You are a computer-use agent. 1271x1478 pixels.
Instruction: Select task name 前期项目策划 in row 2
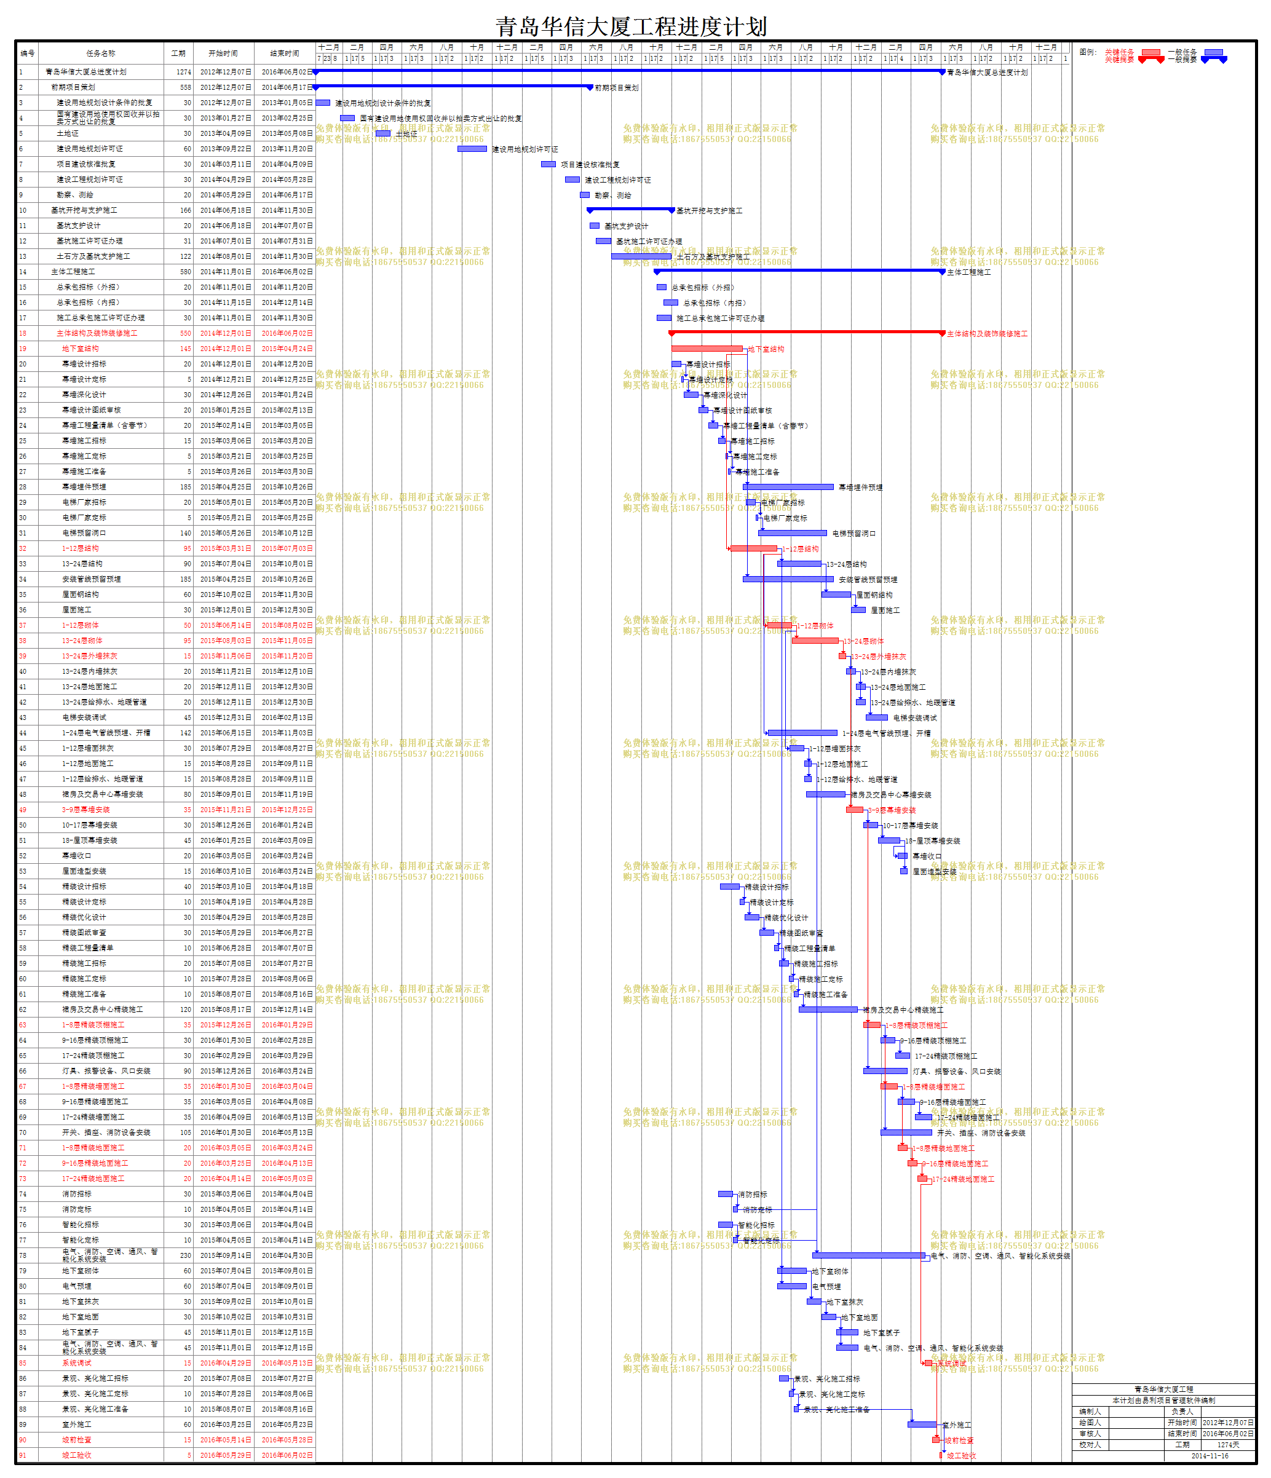pyautogui.click(x=73, y=88)
